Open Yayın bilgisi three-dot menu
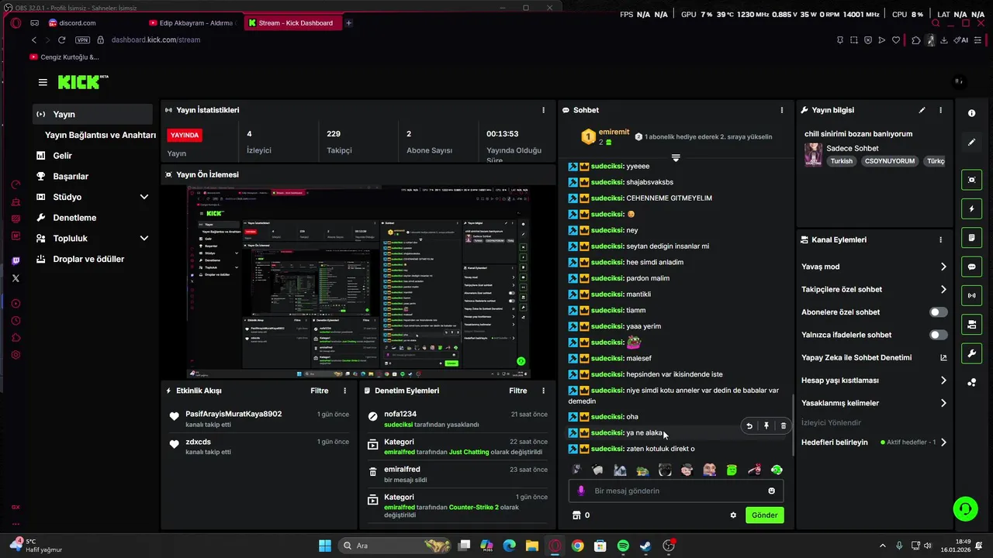The image size is (993, 558). tap(941, 110)
